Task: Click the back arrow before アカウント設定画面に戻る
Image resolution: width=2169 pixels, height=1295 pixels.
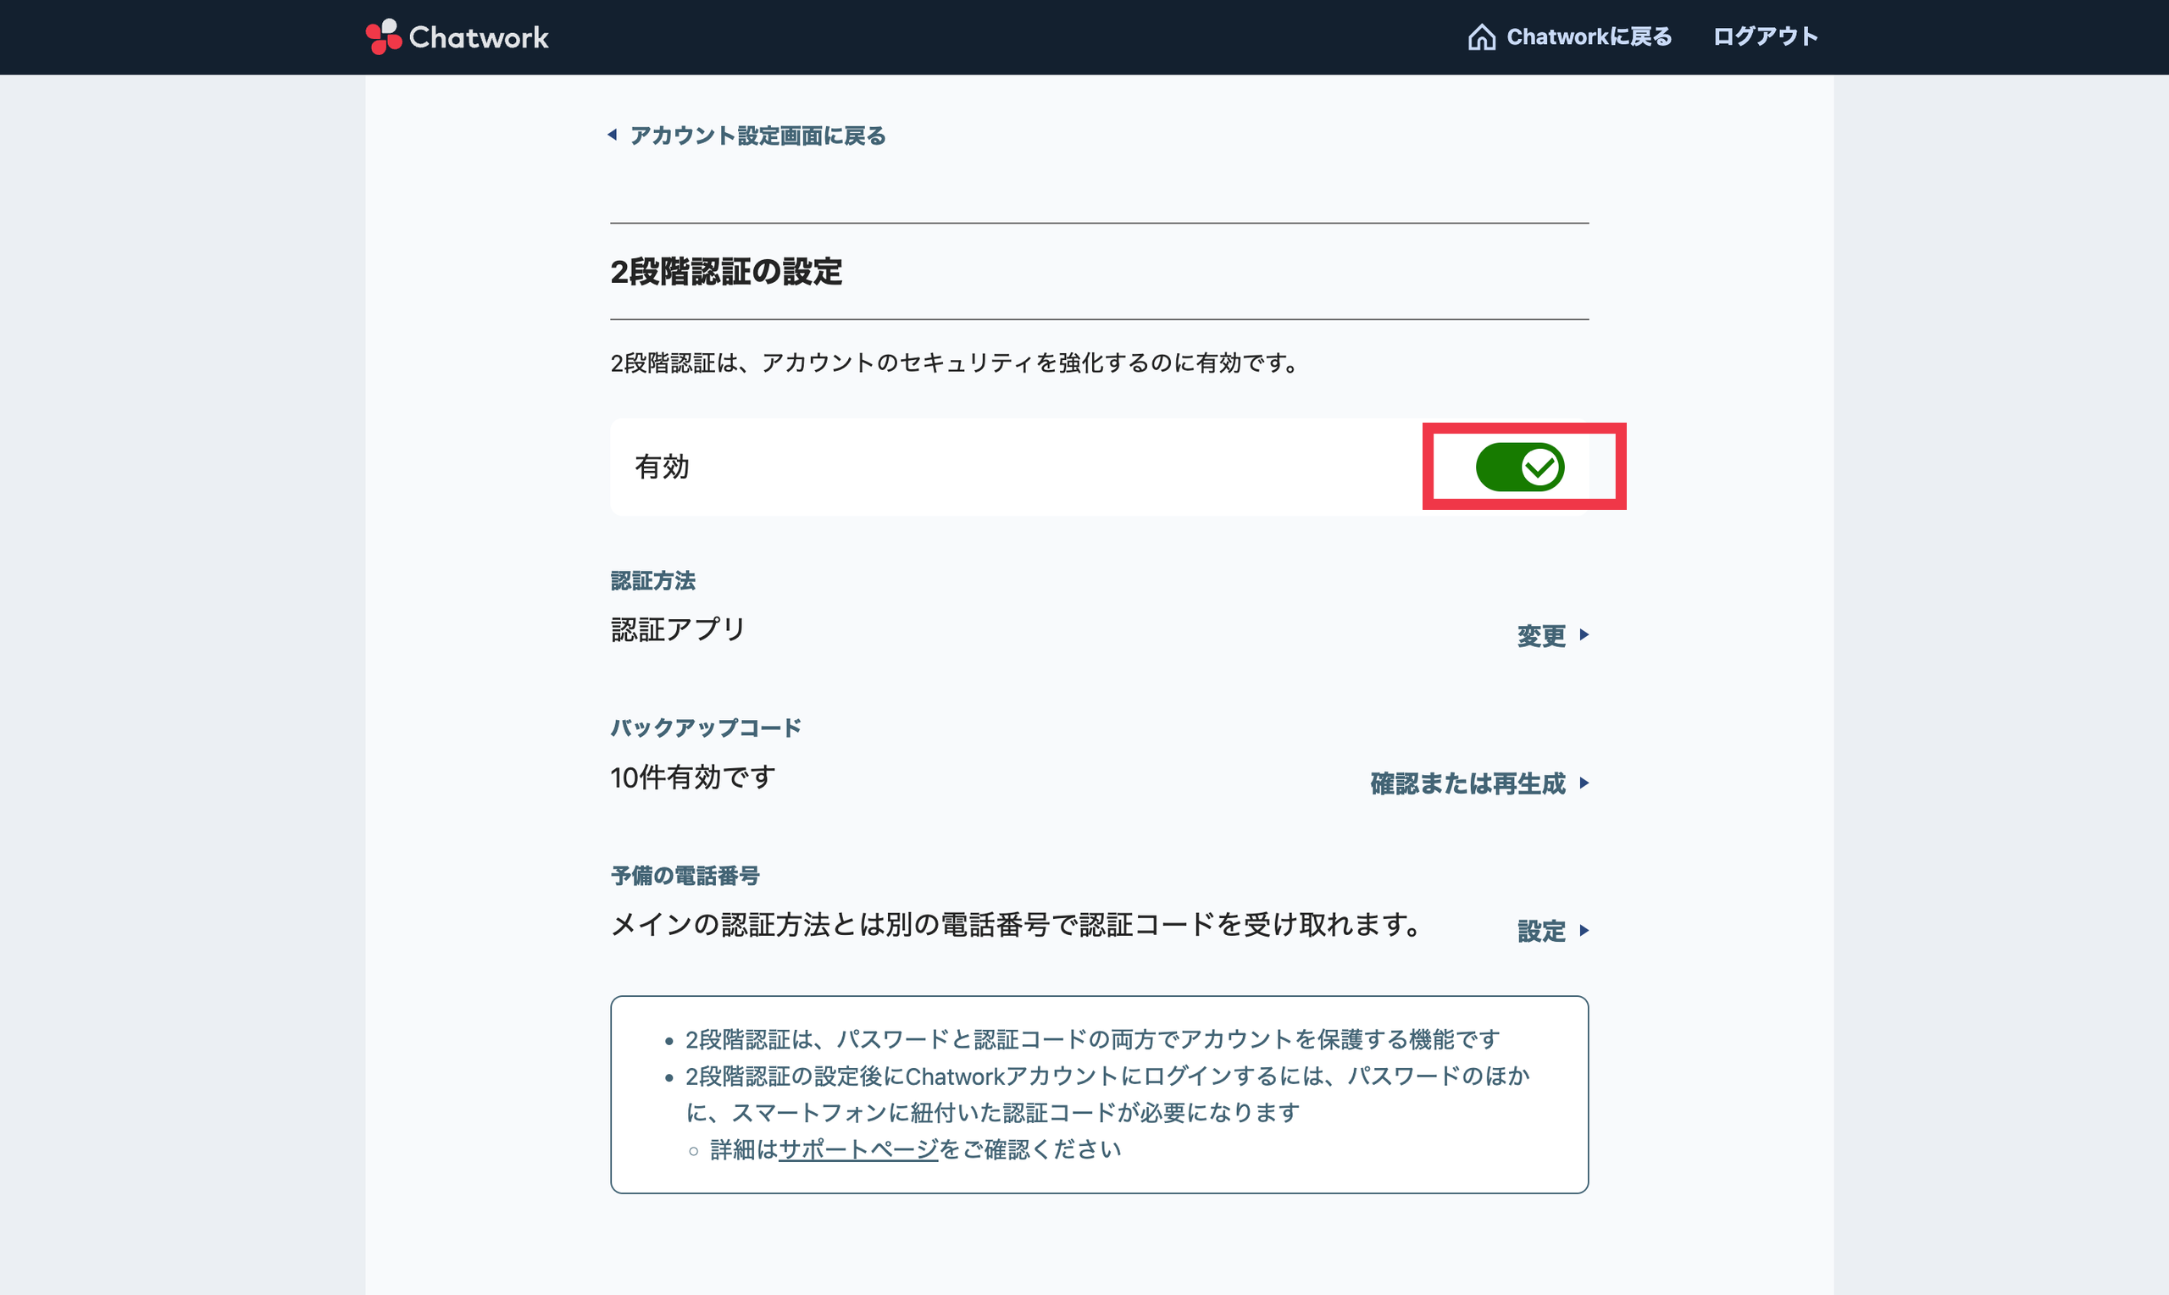Action: [x=613, y=135]
